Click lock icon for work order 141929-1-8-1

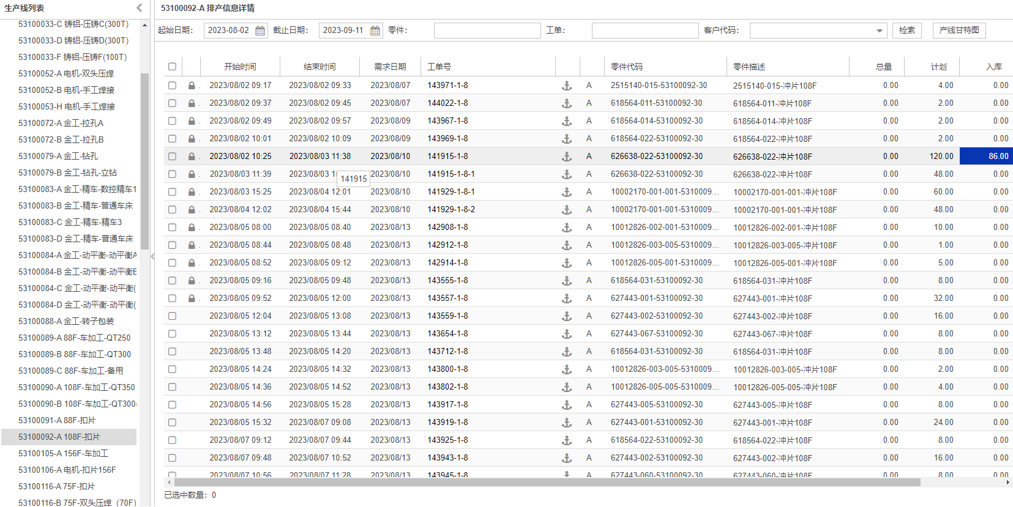[x=192, y=192]
